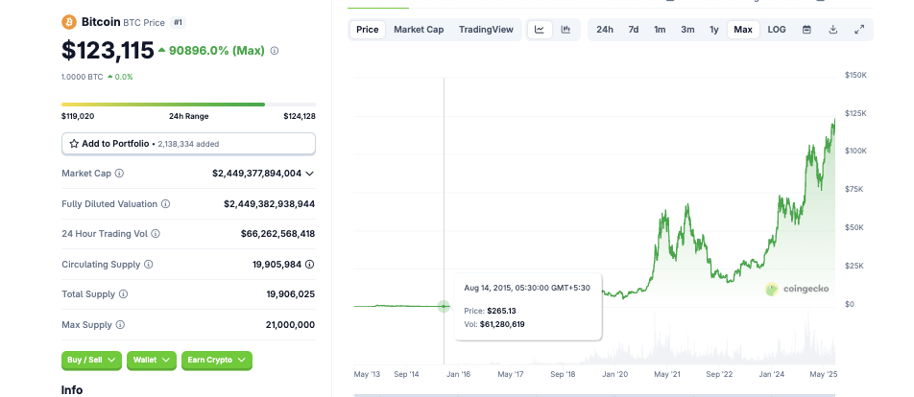Click info icon next to Circulating Supply value

tap(309, 264)
